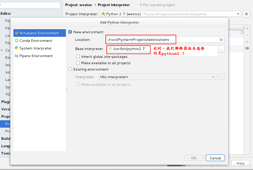Screen dimensions: 253x170
Task: Click the settings search field
Action: [x=30, y=5]
